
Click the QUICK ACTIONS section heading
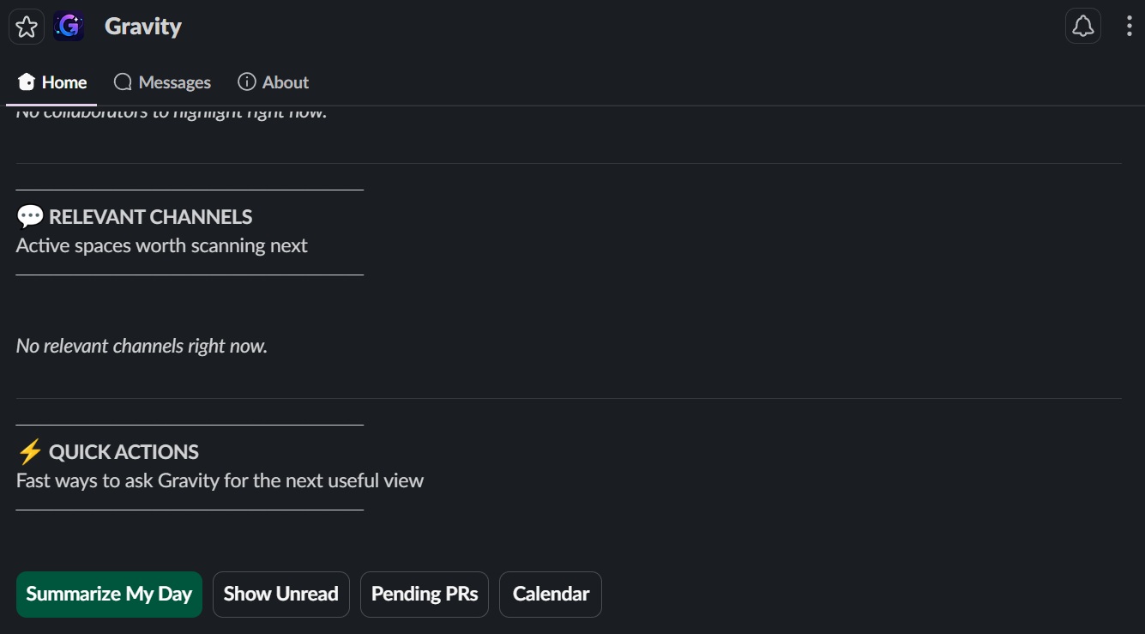(x=124, y=452)
